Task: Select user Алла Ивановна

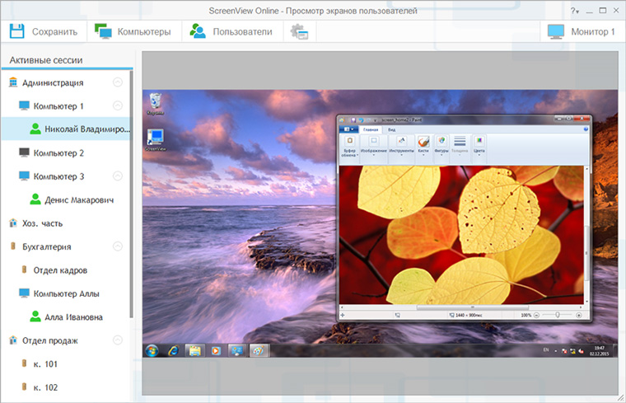Action: point(73,317)
